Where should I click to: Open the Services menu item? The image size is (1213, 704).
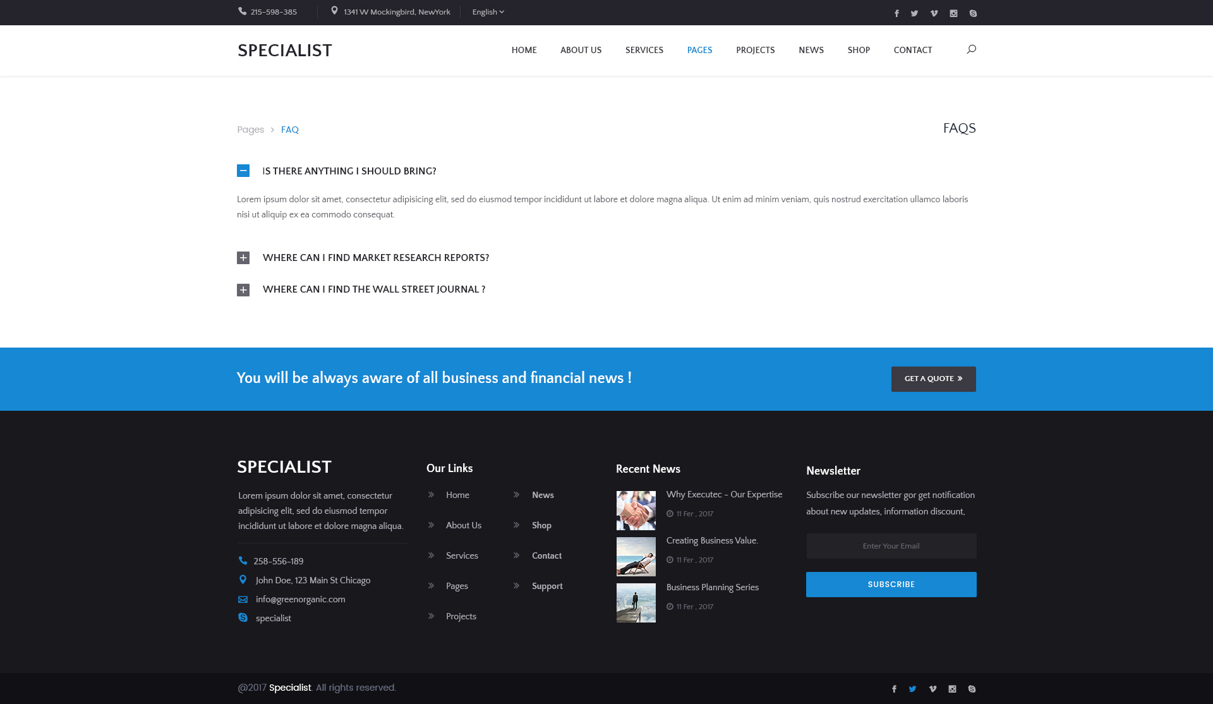[644, 50]
